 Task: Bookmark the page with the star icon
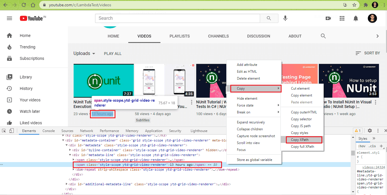tap(354, 5)
